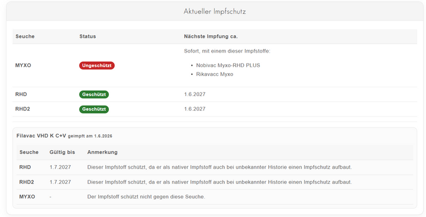Select 'Rikavacc Myxo' list item

coord(215,74)
